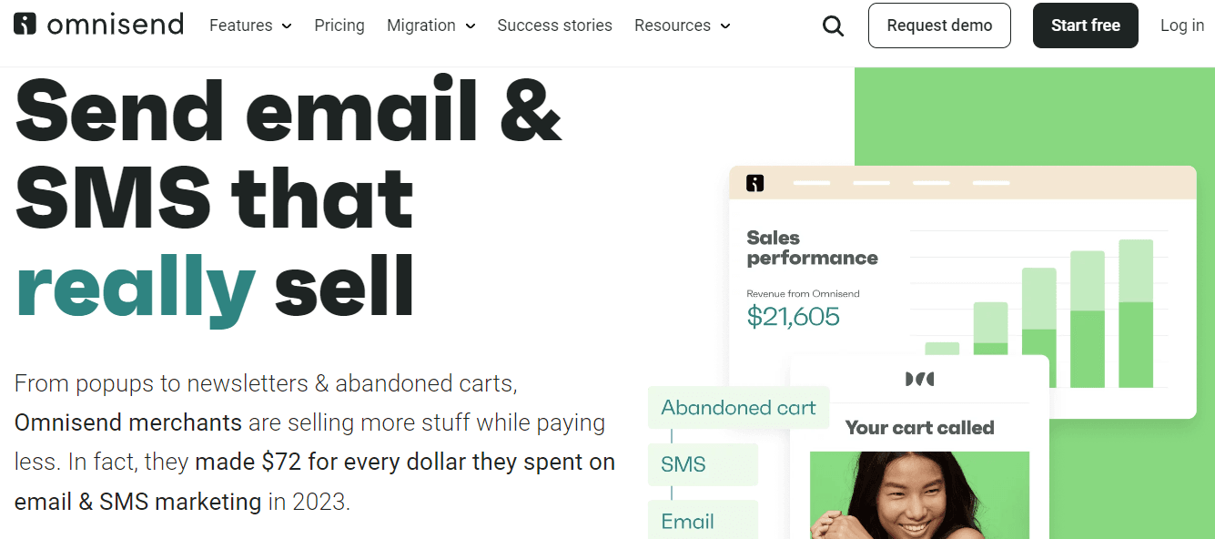Expand the Features dropdown chevron
The height and width of the screenshot is (539, 1215).
coord(288,26)
